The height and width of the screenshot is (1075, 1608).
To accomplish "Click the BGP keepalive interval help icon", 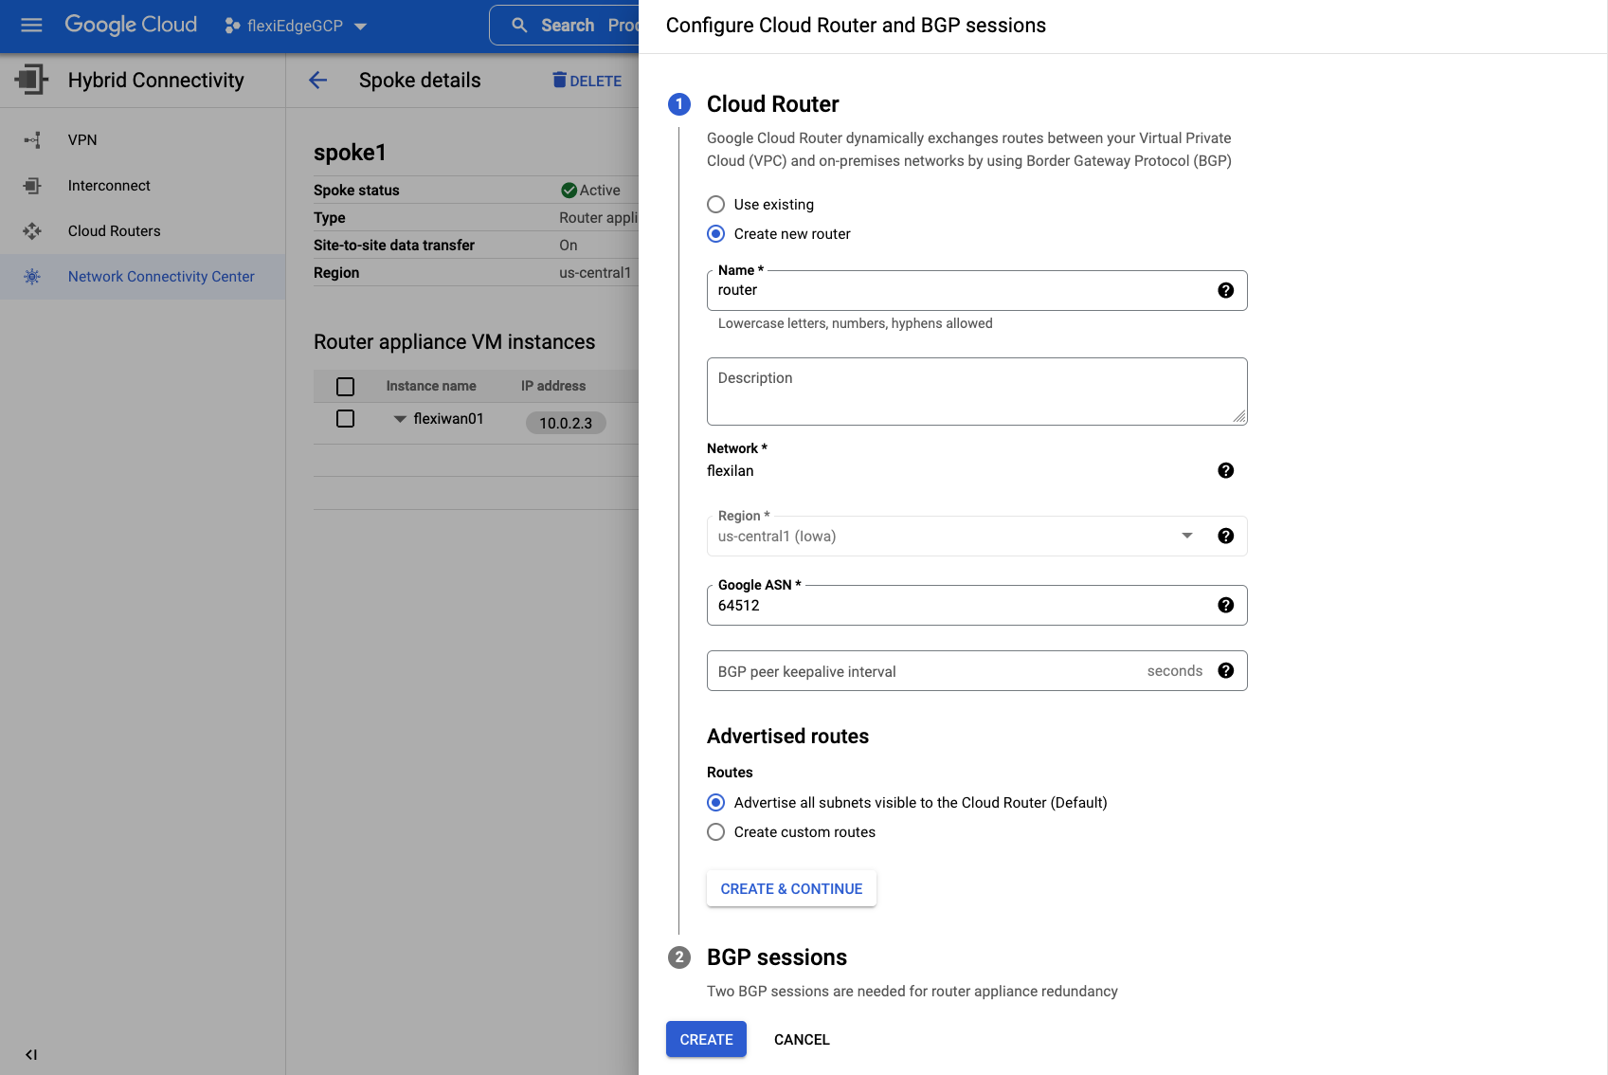I will click(x=1225, y=670).
